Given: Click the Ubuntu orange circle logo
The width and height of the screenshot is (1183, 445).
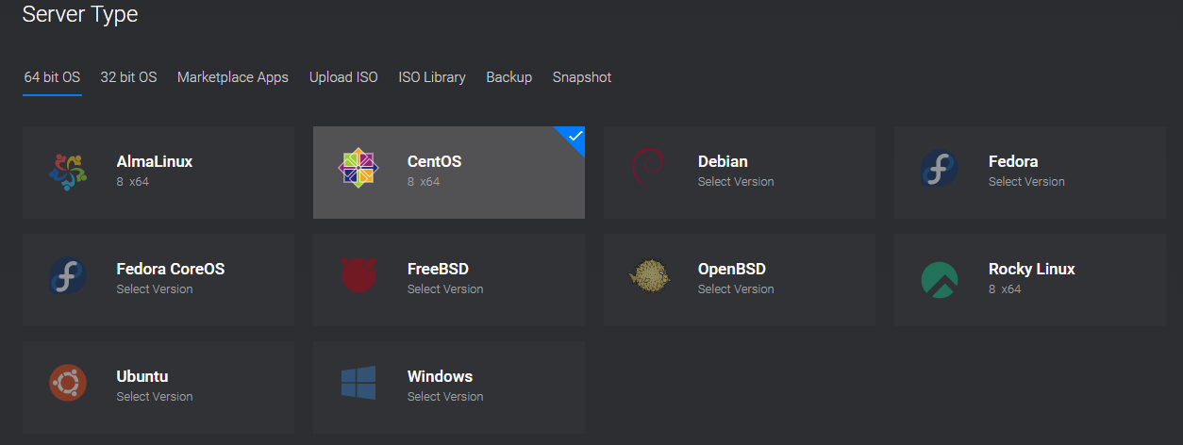Looking at the screenshot, I should [68, 383].
